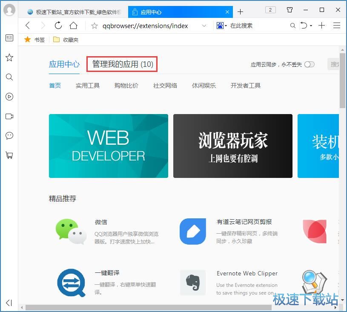Select the 购物比价 category

click(126, 86)
